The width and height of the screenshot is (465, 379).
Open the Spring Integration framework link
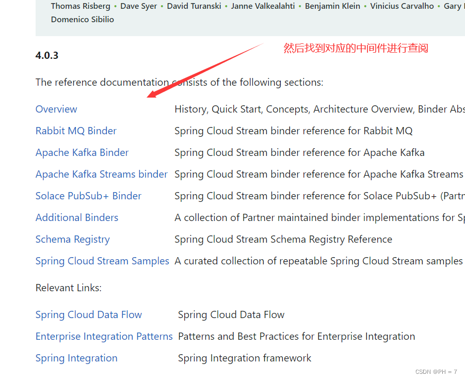pyautogui.click(x=76, y=358)
